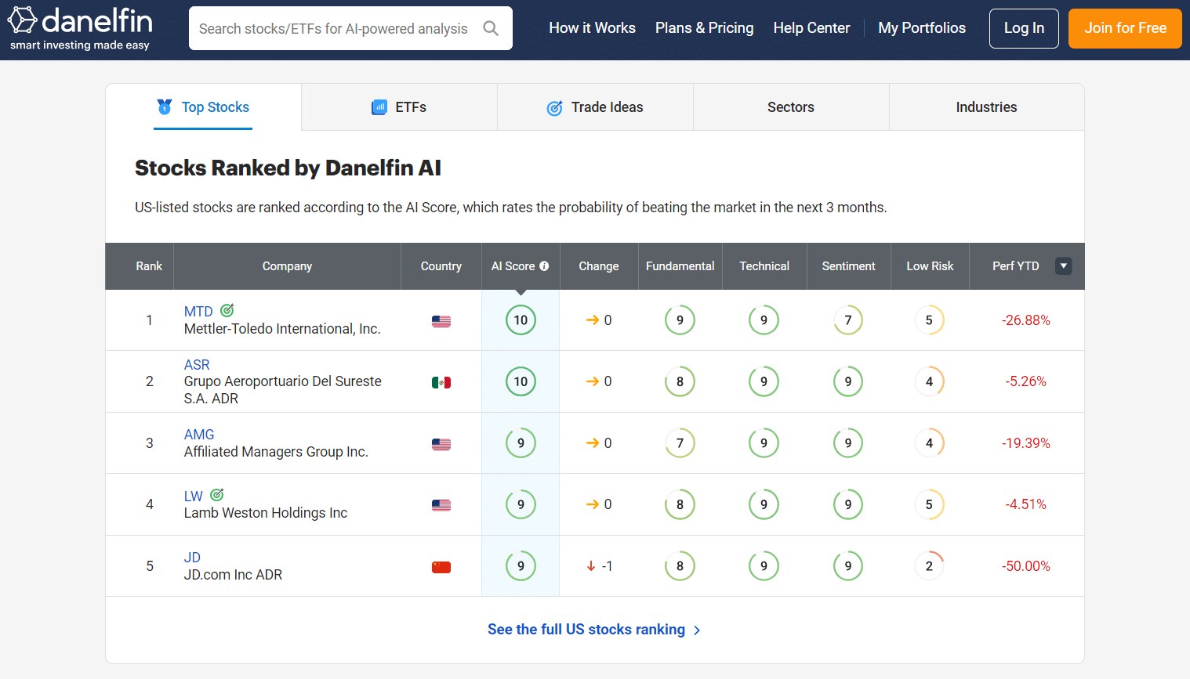
Task: Select the Top Stocks tab
Action: point(203,107)
